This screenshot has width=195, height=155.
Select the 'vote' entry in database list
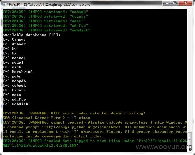(16, 95)
